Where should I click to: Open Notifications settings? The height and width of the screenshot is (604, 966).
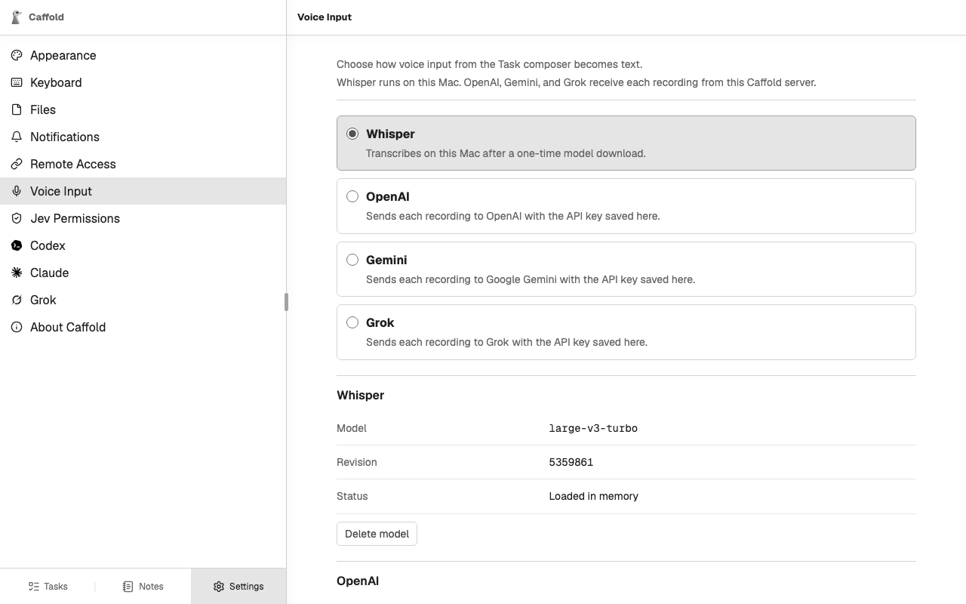pyautogui.click(x=143, y=137)
